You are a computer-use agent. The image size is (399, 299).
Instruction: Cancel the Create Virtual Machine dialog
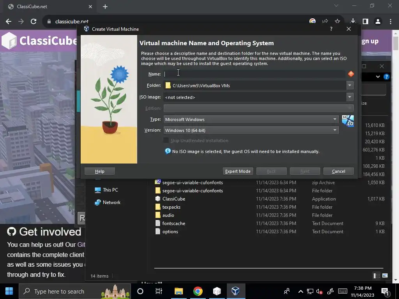339,171
